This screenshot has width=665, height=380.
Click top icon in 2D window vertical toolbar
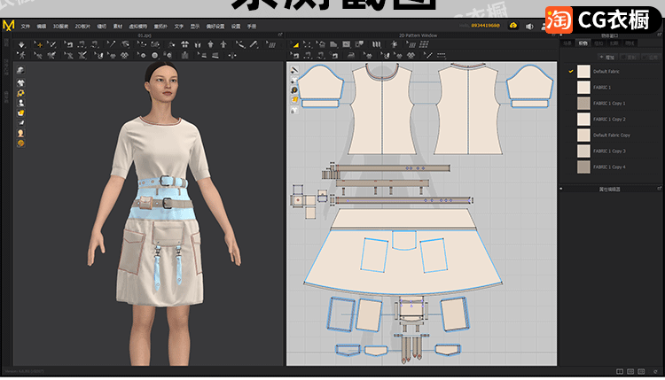click(293, 71)
